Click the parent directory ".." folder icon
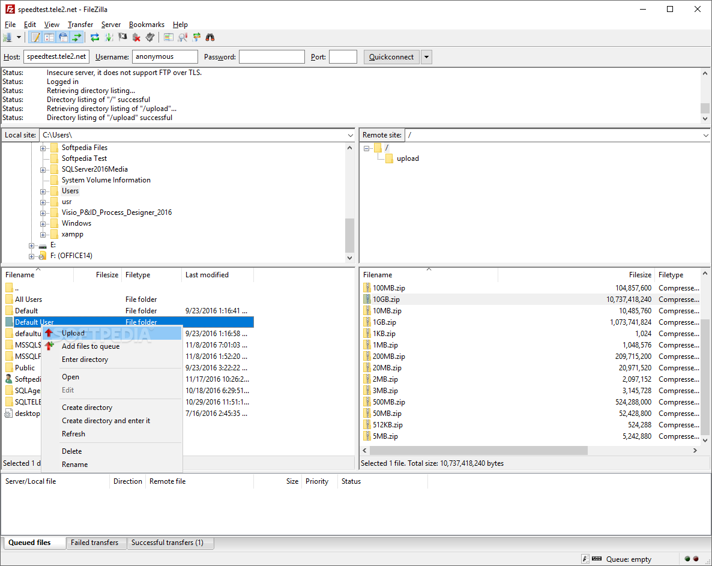 [9, 288]
